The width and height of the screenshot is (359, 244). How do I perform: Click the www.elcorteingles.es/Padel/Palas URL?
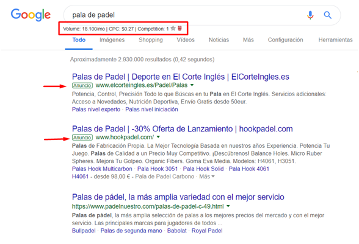pos(142,85)
